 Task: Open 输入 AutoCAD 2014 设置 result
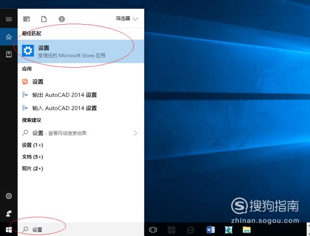tap(81, 108)
